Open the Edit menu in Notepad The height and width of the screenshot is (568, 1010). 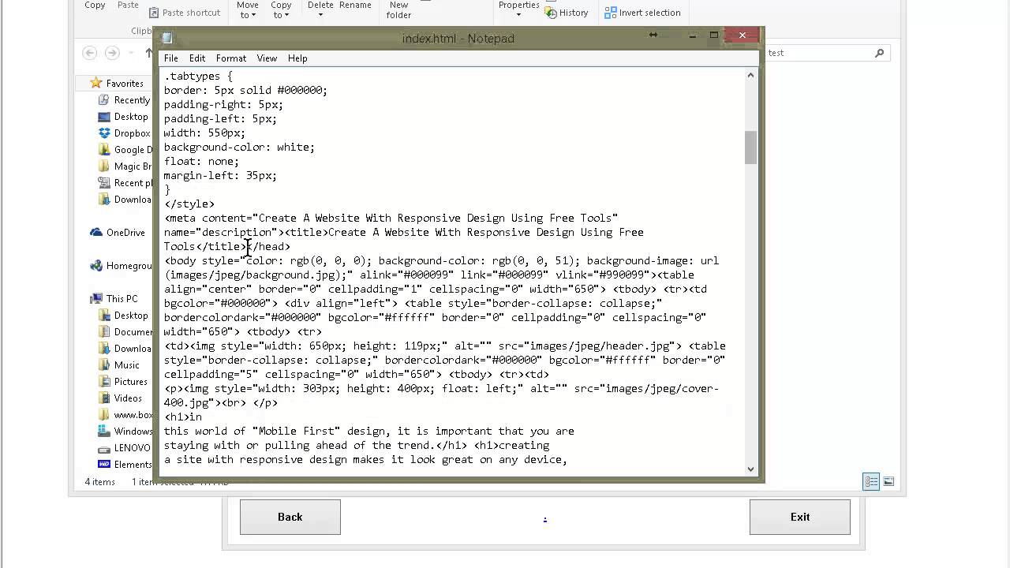[x=197, y=58]
